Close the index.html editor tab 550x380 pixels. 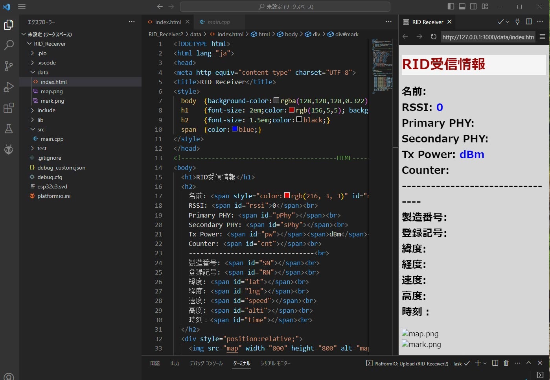[x=188, y=22]
